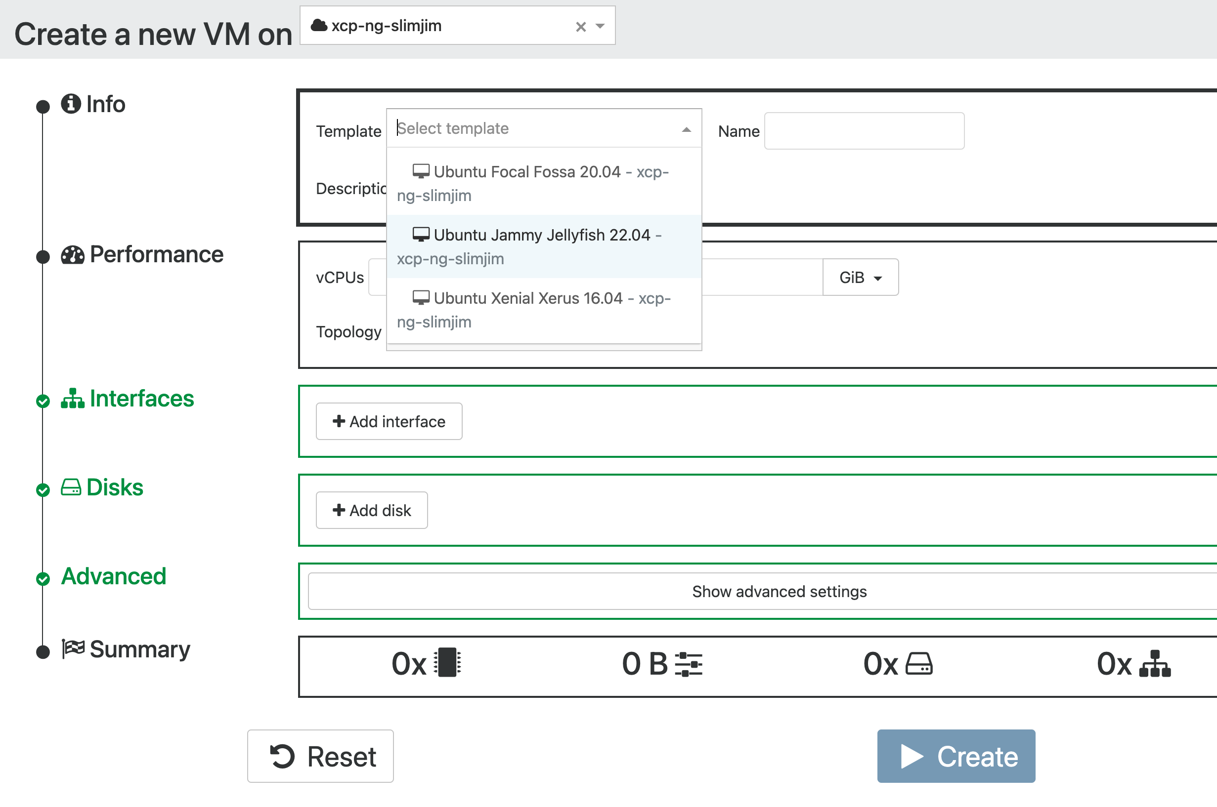The width and height of the screenshot is (1217, 807).
Task: Expand the pool selector dropdown arrow
Action: (600, 26)
